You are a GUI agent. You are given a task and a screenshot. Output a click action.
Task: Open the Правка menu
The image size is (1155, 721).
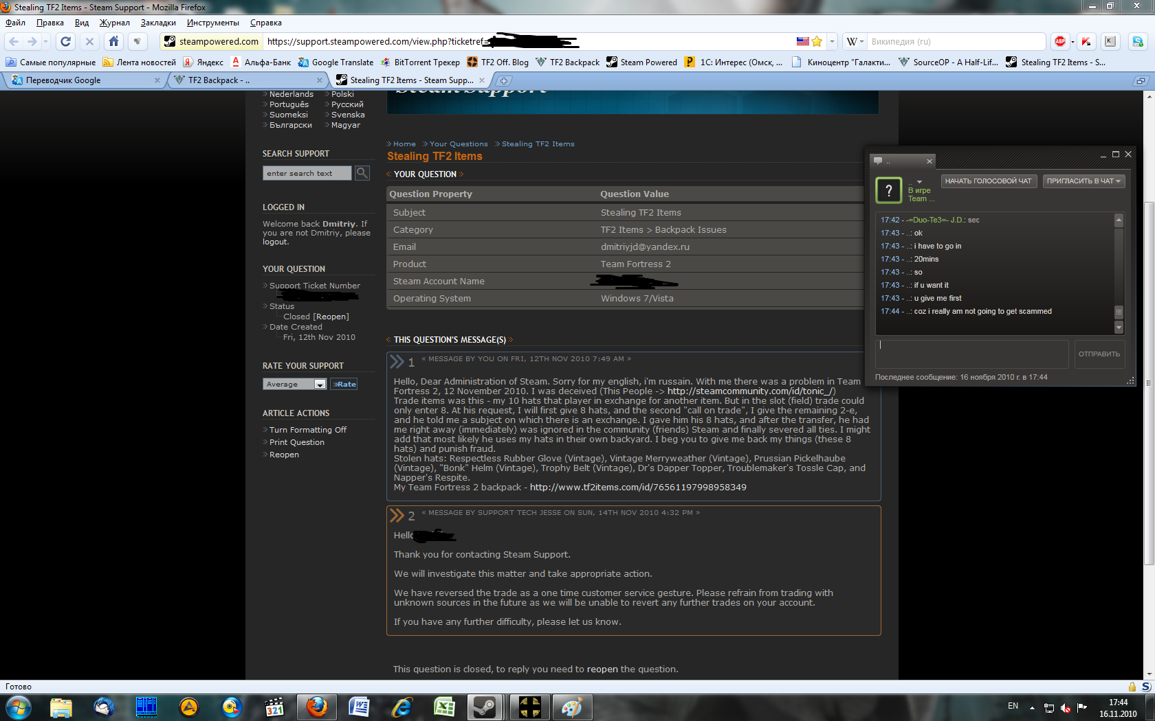[50, 23]
